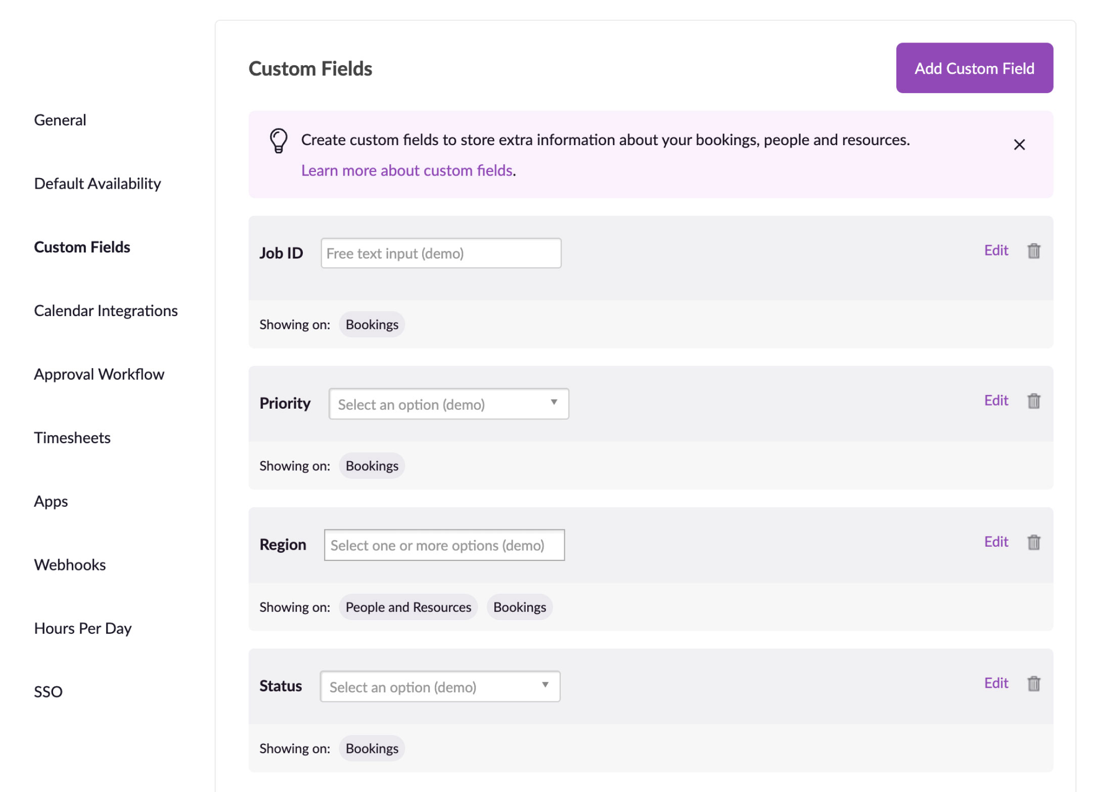Viewport: 1094px width, 792px height.
Task: Click the Bookings tag under Job ID
Action: tap(372, 325)
